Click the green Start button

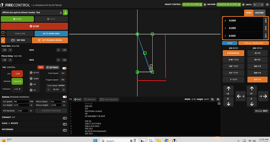point(17,19)
